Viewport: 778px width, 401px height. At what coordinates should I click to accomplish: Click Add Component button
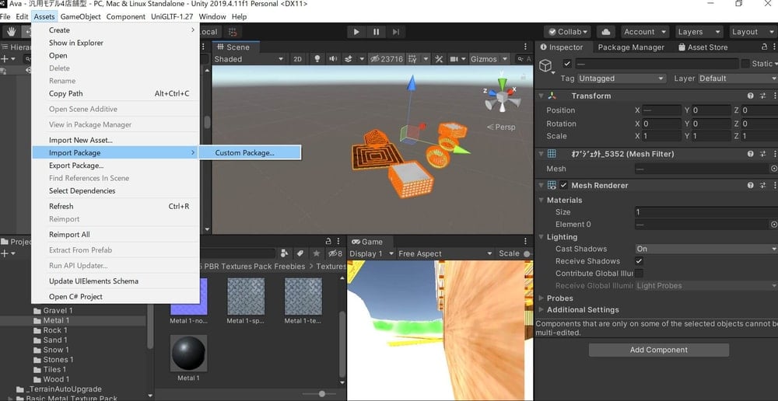point(658,350)
